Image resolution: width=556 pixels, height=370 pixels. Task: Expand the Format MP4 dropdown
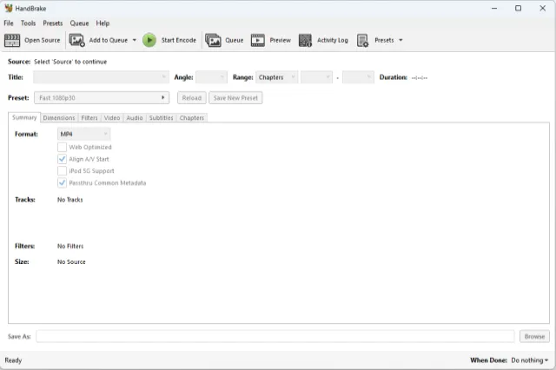tap(84, 135)
